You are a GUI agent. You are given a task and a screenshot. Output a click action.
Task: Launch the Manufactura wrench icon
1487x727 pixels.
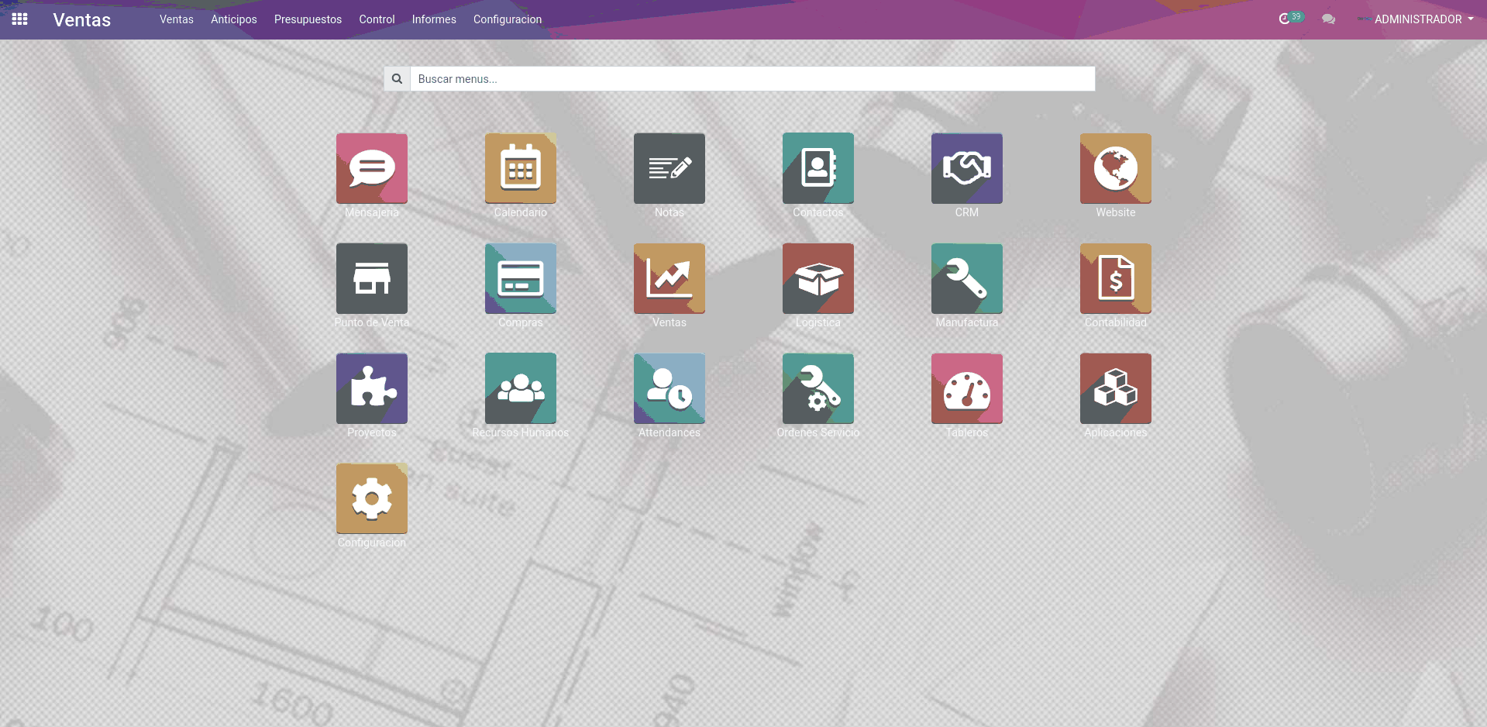967,278
